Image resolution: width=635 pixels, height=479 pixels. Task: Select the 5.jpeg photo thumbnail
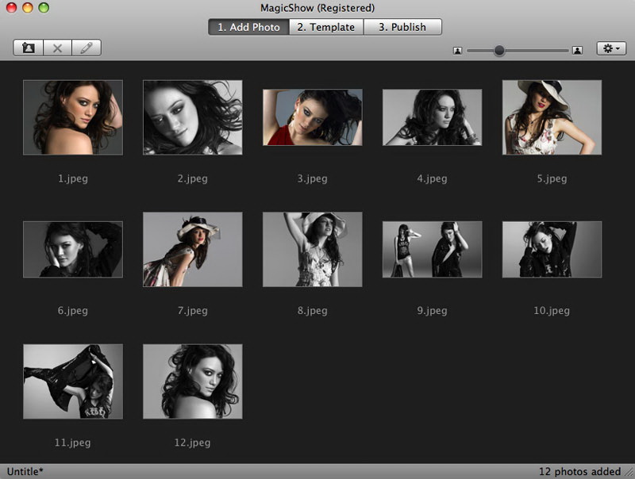click(552, 117)
